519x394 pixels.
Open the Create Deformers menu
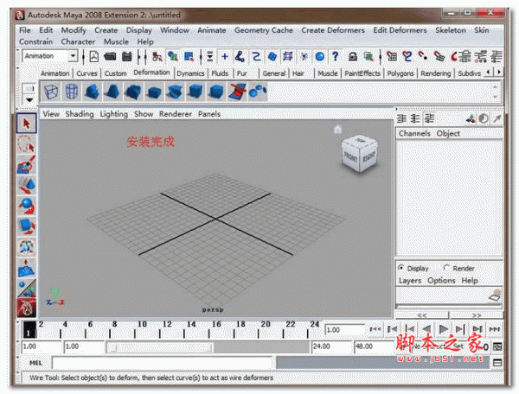[332, 30]
